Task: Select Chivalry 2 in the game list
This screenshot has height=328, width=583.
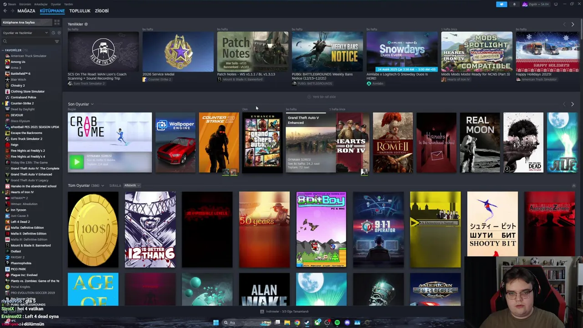Action: pos(18,86)
